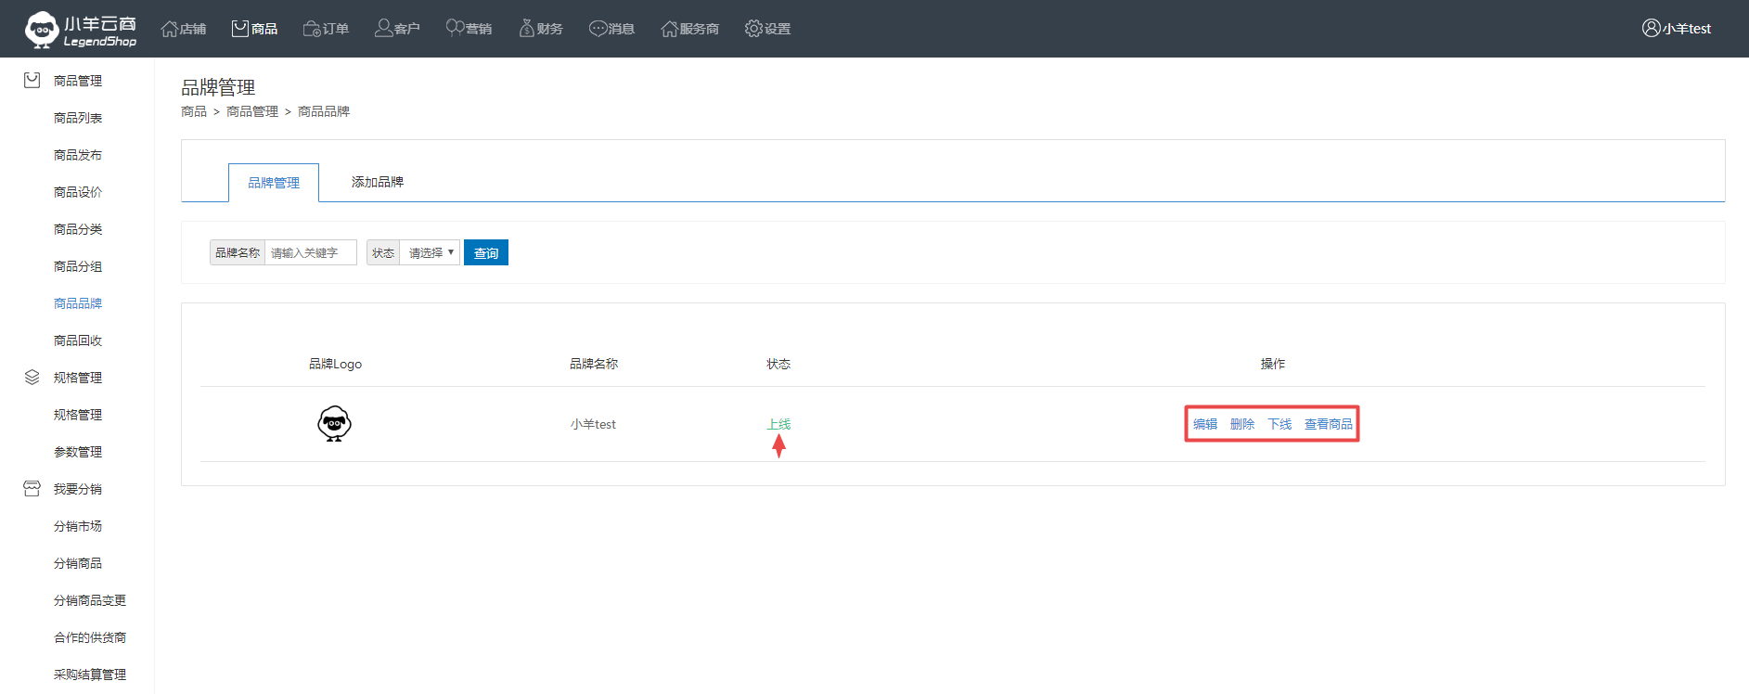Switch to the 添加品牌 tab
Viewport: 1749px width, 694px height.
pyautogui.click(x=377, y=182)
